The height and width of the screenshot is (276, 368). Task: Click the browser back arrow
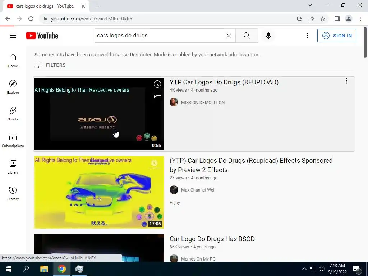tap(8, 19)
